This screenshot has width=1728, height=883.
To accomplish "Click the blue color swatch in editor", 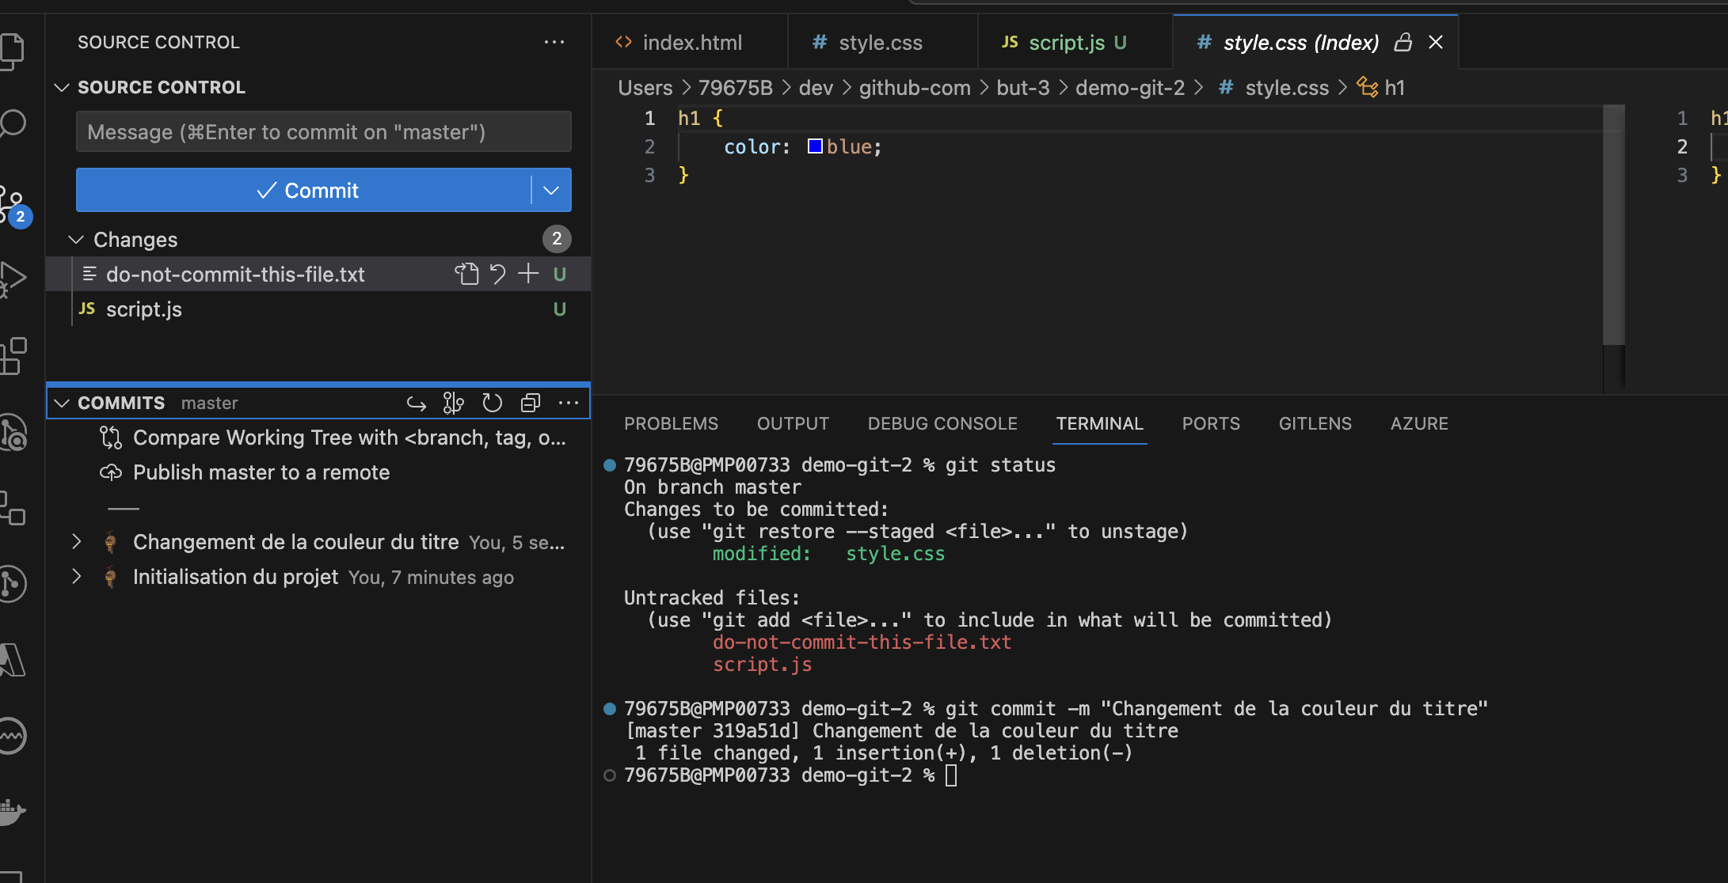I will 815,146.
